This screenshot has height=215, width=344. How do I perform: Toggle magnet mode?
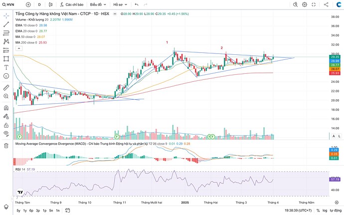(x=6, y=108)
